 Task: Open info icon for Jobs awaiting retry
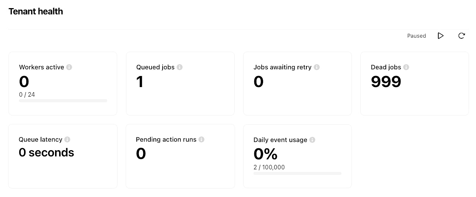pyautogui.click(x=317, y=67)
